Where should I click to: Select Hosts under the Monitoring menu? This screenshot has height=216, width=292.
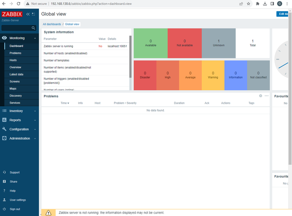pyautogui.click(x=13, y=60)
